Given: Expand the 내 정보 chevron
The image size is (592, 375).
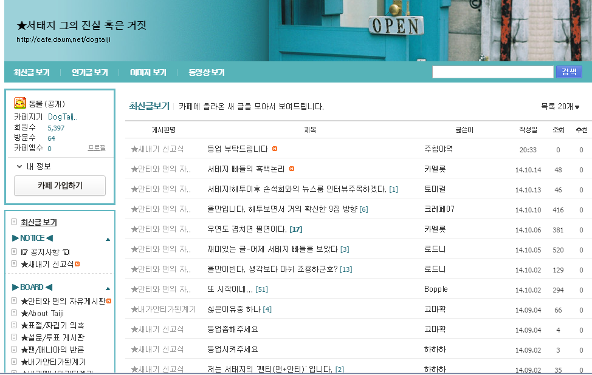Looking at the screenshot, I should pyautogui.click(x=19, y=166).
